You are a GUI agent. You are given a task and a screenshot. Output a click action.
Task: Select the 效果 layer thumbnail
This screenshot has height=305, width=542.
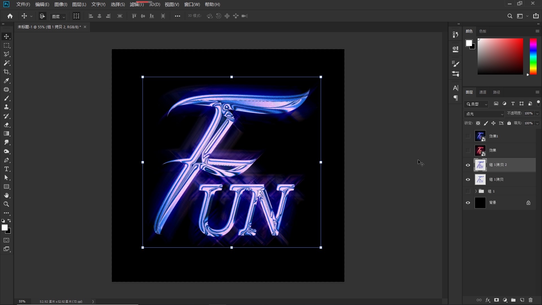[x=480, y=151]
